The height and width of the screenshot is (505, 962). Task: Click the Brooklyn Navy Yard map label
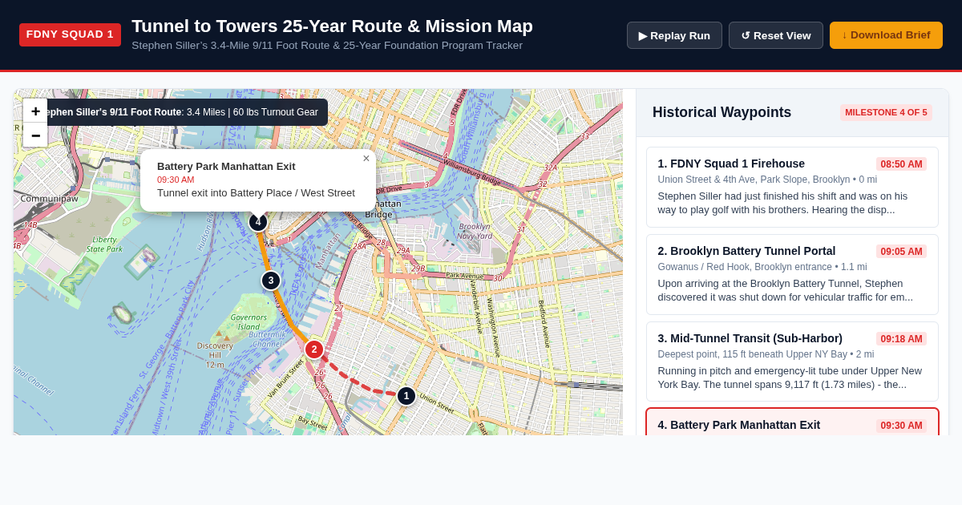[x=475, y=231]
